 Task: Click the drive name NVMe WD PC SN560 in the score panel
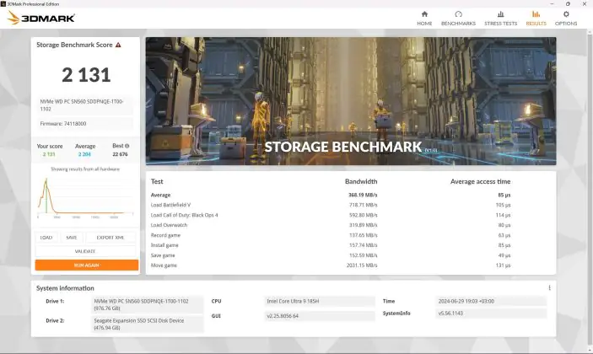(x=85, y=105)
